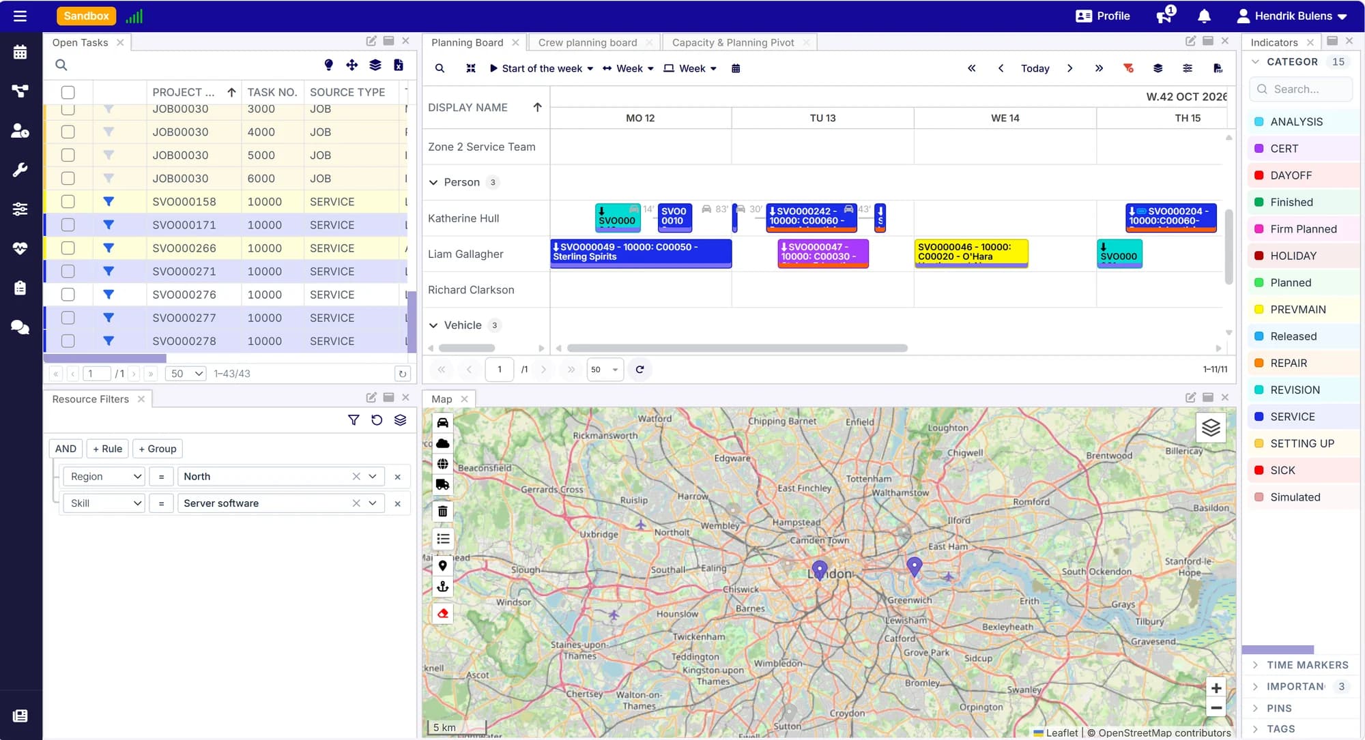Open date picker calendar icon on Planning Board
Screen dimensions: 1365x740
[x=736, y=68]
